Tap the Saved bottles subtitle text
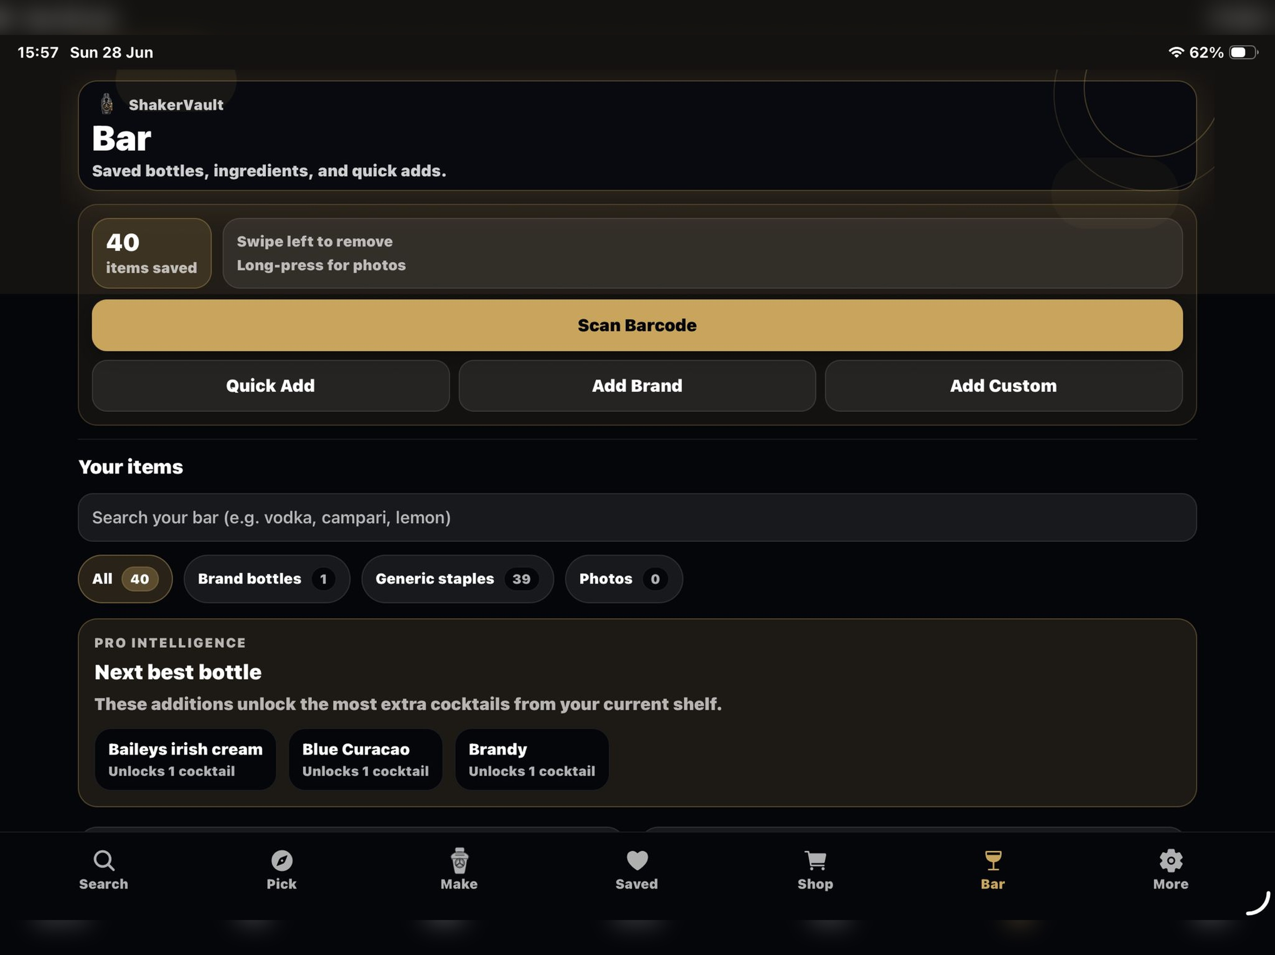This screenshot has height=955, width=1275. point(269,171)
